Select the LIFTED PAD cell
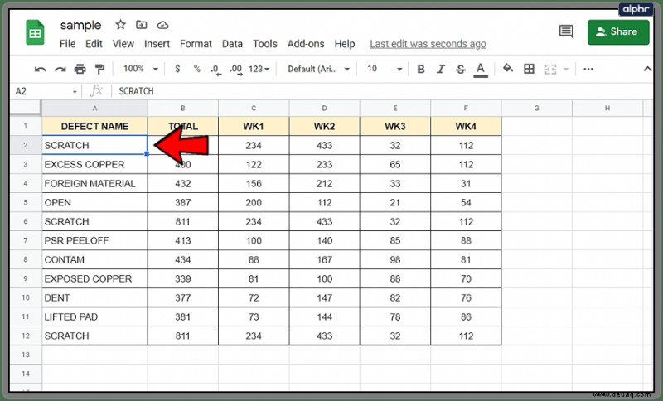This screenshot has height=401, width=663. click(x=94, y=317)
